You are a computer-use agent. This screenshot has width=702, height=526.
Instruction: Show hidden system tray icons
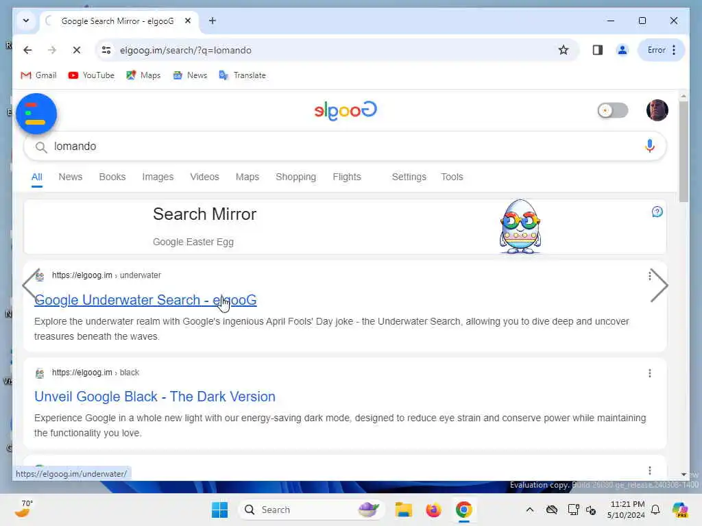pyautogui.click(x=530, y=510)
